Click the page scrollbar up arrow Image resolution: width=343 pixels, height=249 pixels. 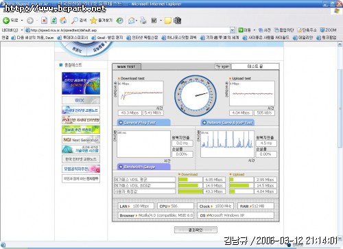click(340, 45)
